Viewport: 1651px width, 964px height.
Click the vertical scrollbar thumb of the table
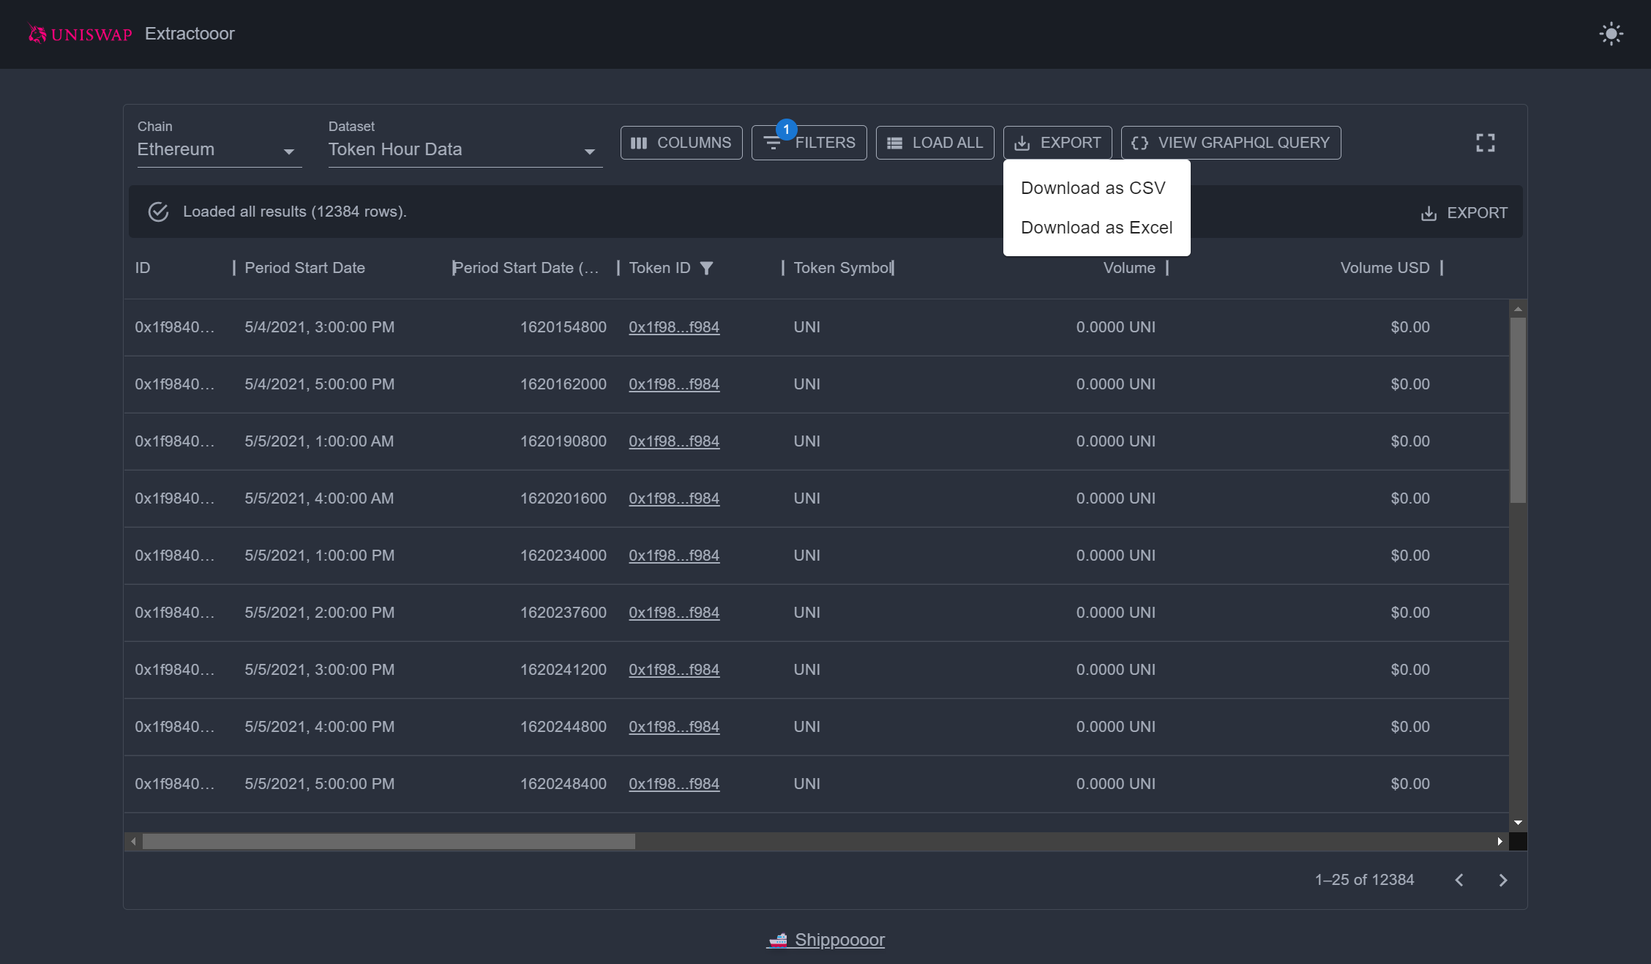pos(1518,410)
